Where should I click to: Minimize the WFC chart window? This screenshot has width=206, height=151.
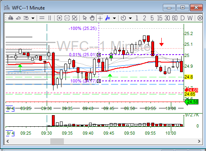pyautogui.click(x=169, y=8)
